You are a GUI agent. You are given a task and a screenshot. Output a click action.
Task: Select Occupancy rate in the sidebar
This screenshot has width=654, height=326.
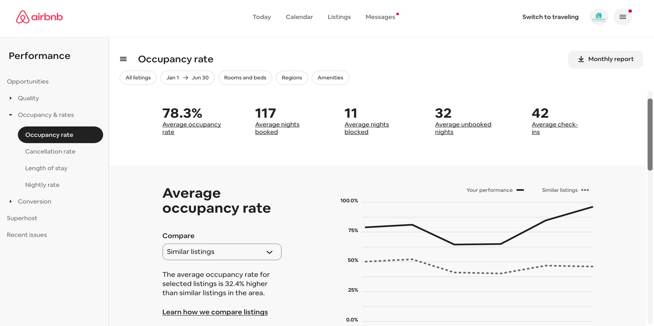60,135
